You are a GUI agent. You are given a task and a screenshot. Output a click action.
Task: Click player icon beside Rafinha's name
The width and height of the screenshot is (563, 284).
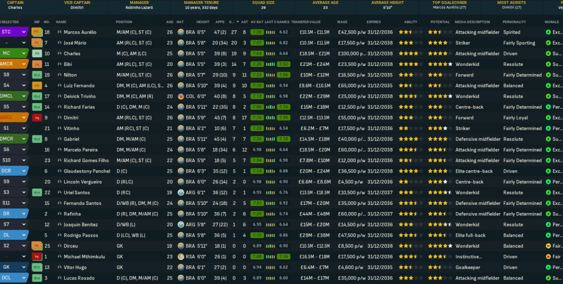click(x=59, y=214)
